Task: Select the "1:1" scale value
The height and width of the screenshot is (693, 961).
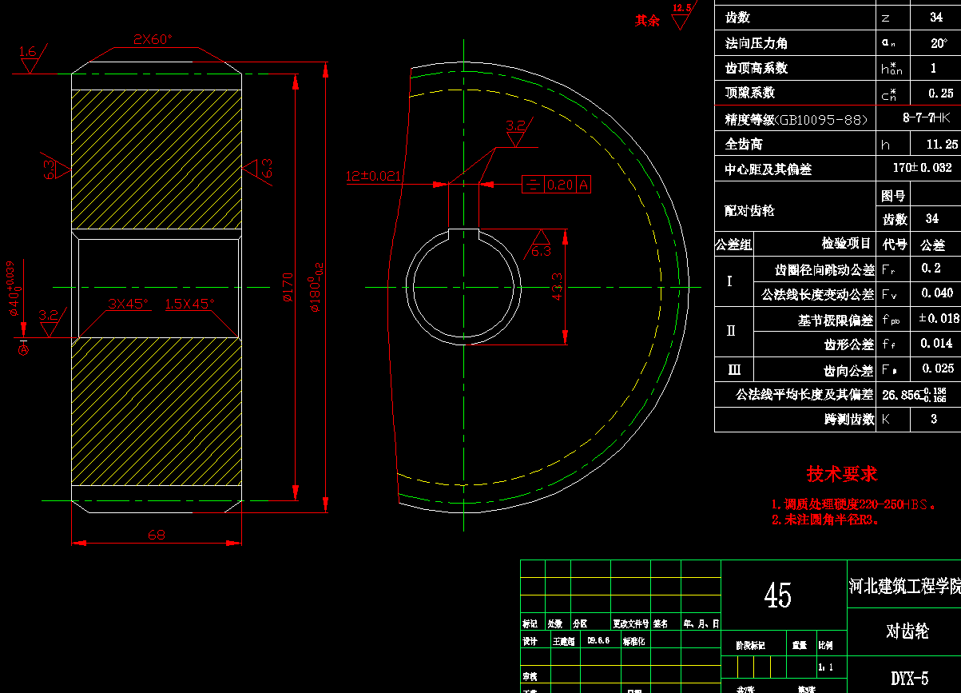Action: click(x=824, y=666)
